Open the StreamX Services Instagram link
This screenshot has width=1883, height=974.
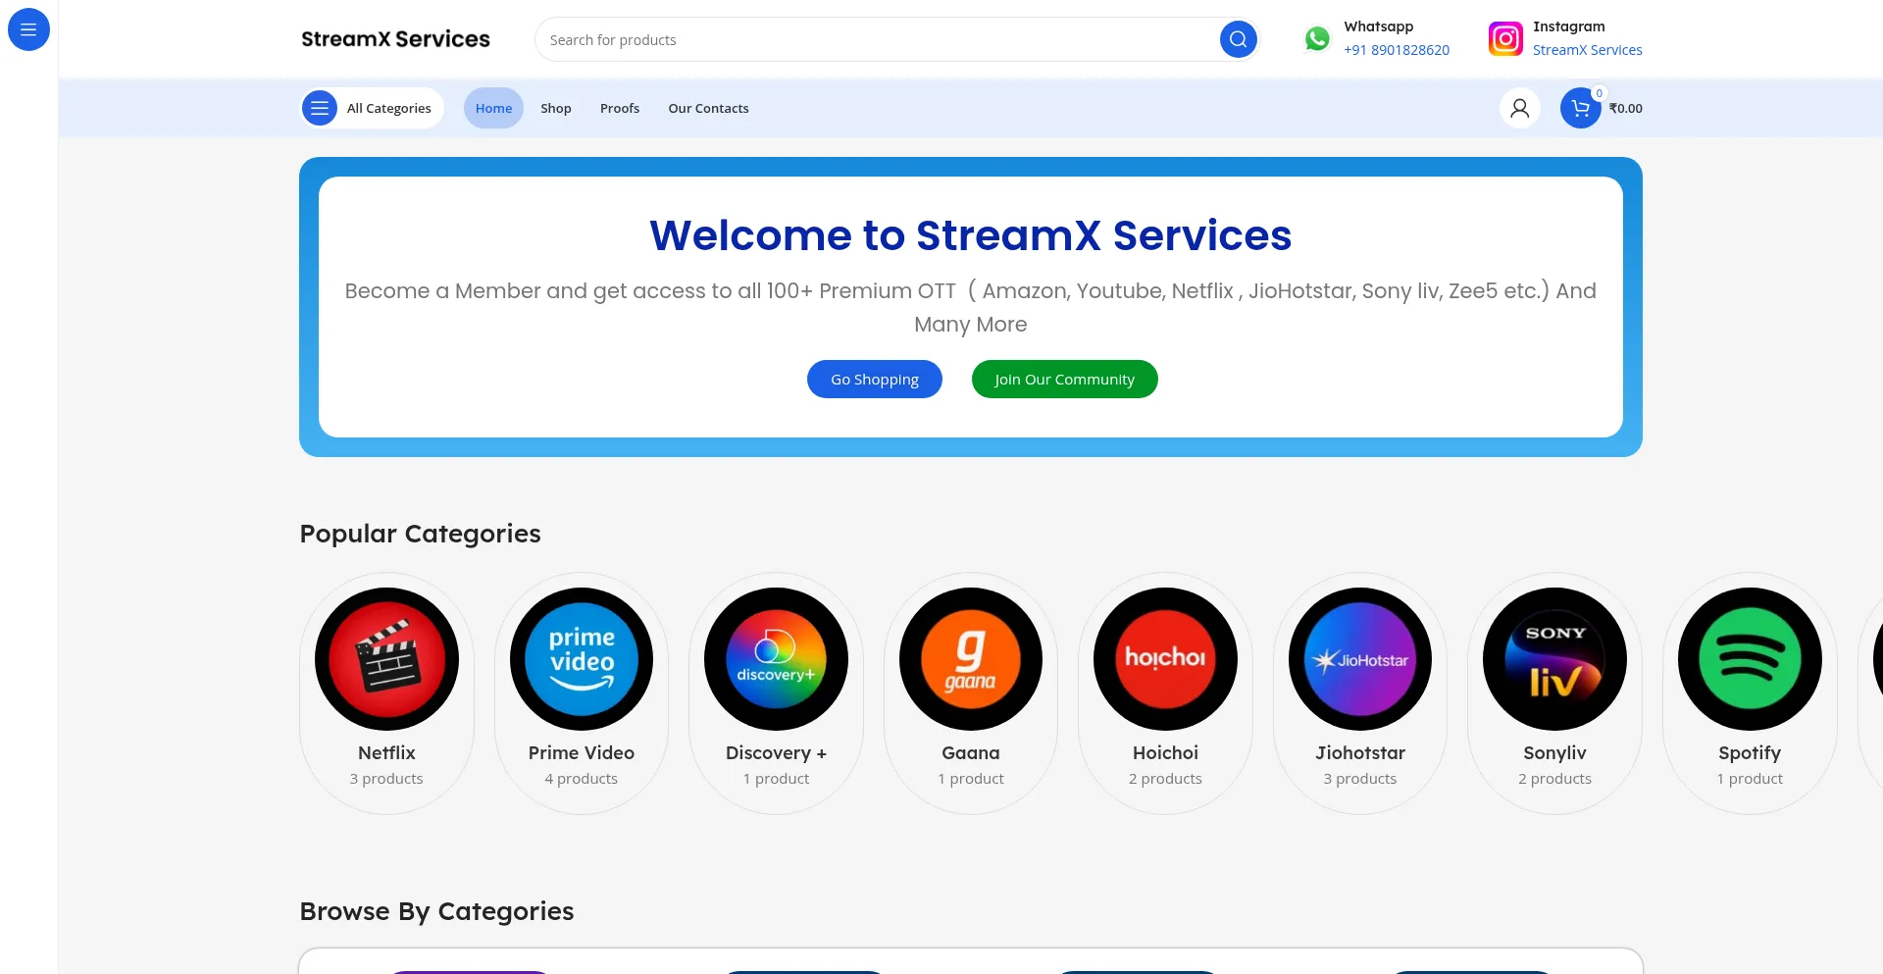pyautogui.click(x=1588, y=50)
